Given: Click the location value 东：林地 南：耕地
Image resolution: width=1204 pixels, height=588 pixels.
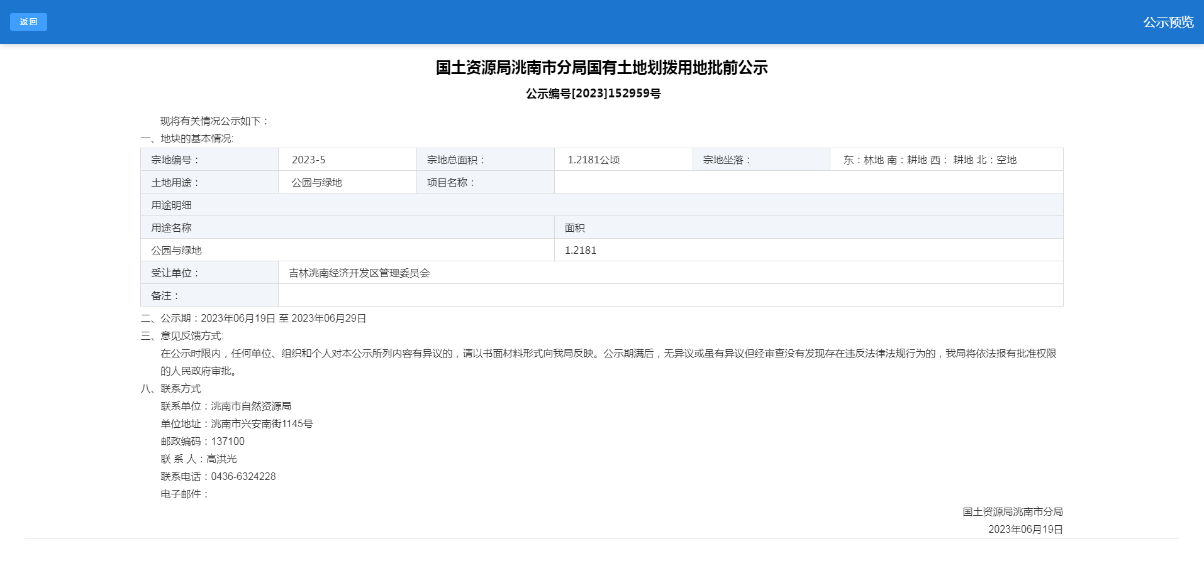Looking at the screenshot, I should tap(885, 160).
